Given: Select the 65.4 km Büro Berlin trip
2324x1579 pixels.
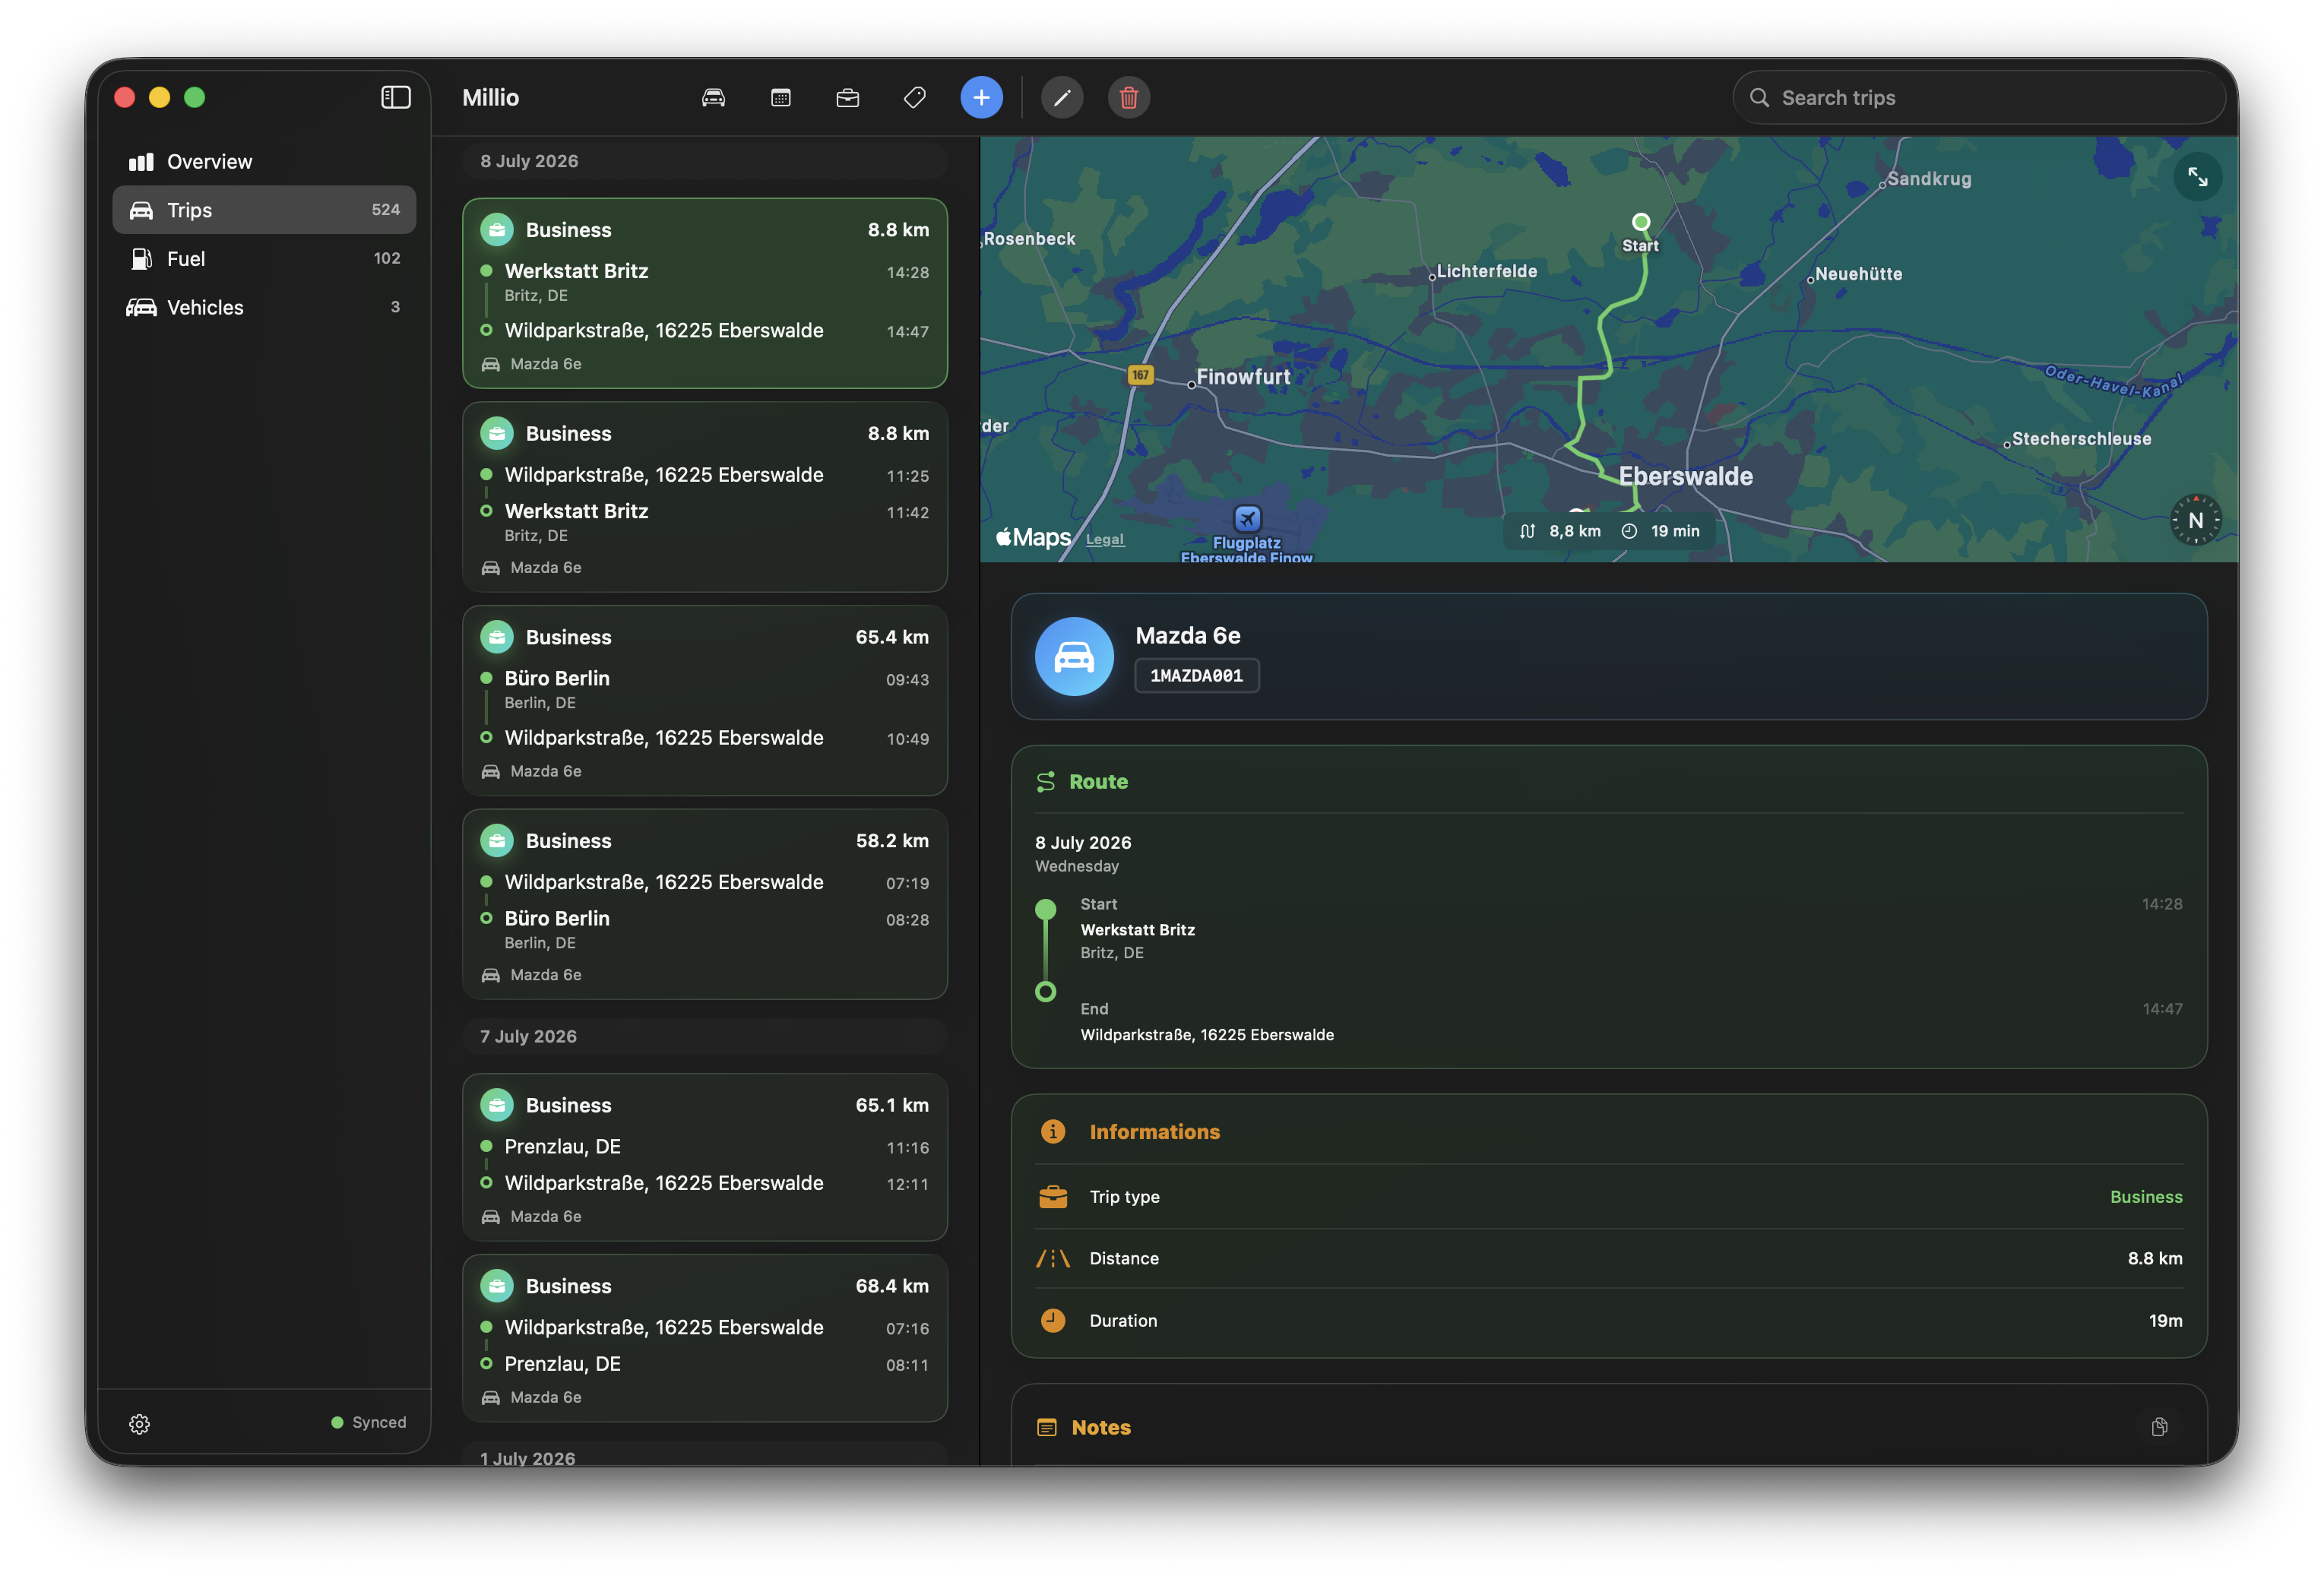Looking at the screenshot, I should coord(704,701).
